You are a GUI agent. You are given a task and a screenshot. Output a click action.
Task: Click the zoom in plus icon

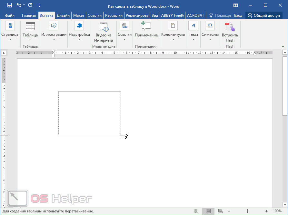(266, 211)
